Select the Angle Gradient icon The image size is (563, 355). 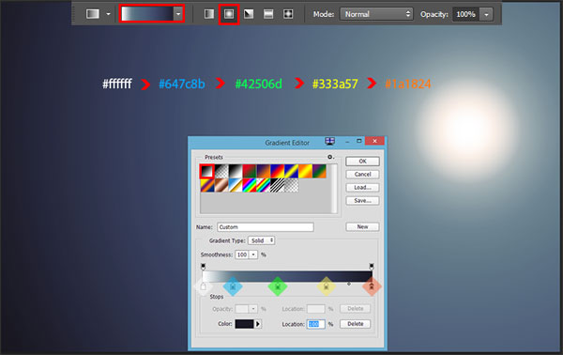pos(249,14)
